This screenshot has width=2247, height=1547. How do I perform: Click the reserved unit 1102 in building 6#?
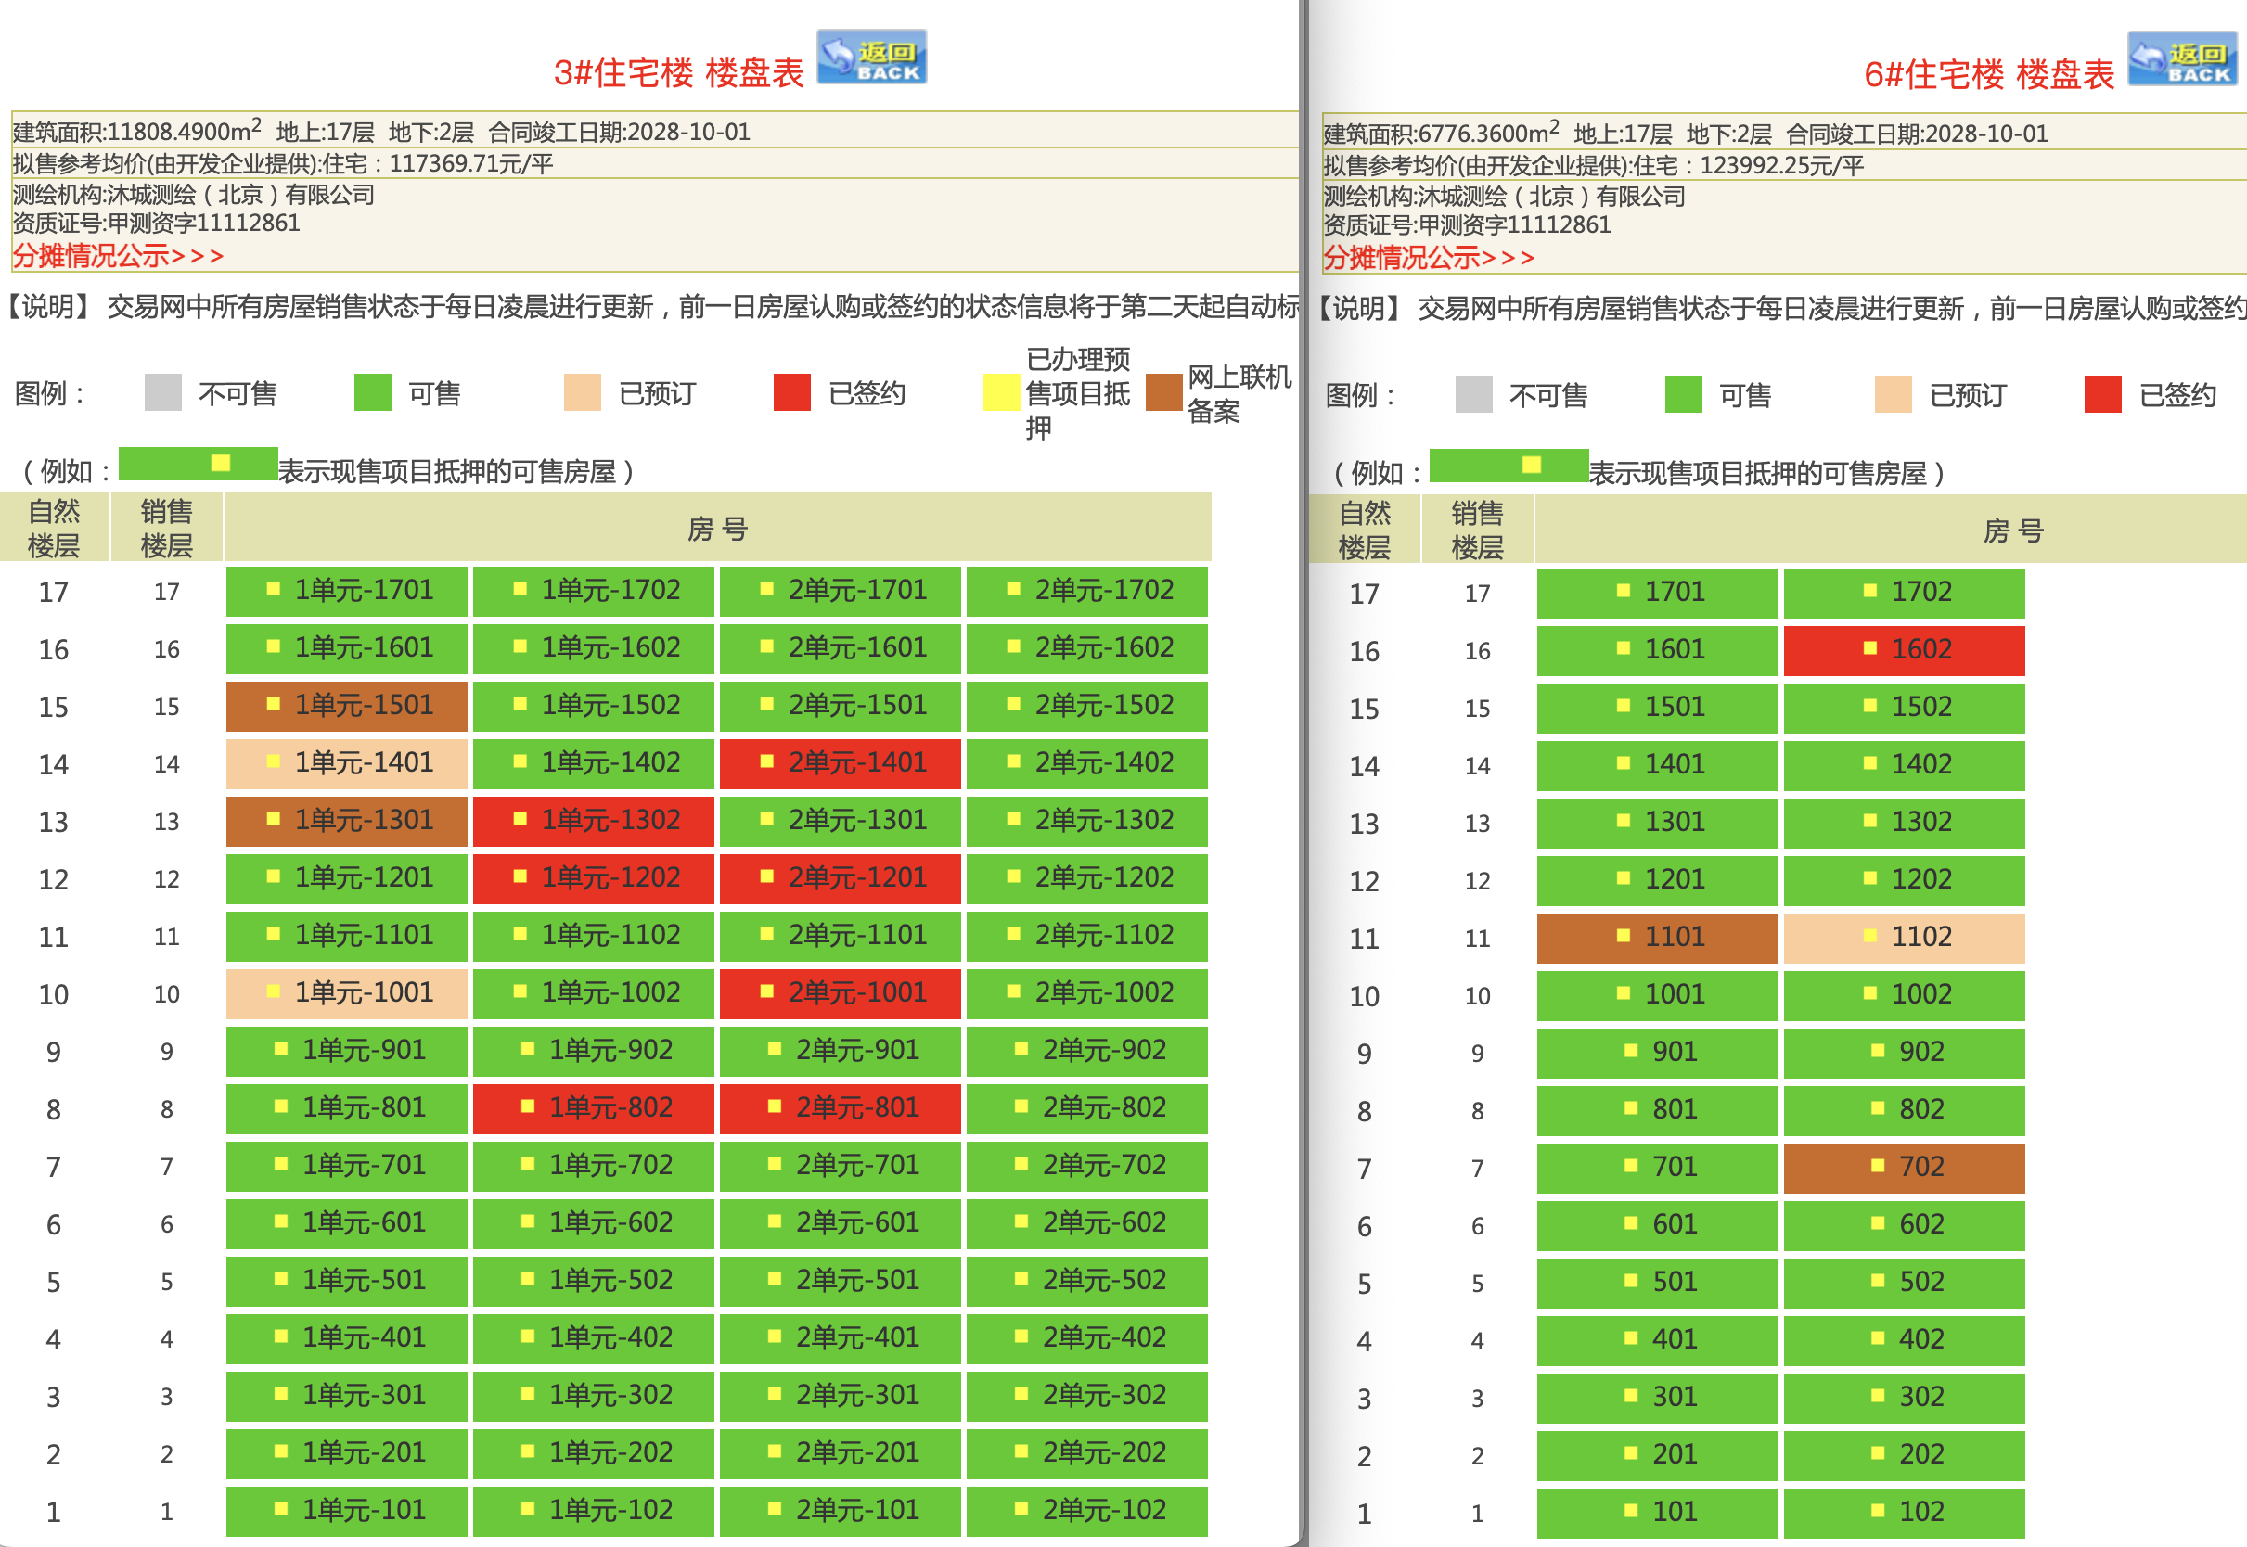(x=1904, y=938)
